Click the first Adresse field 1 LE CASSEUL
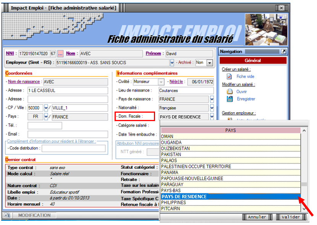Viewport: 317px width, 225px height. 68,91
